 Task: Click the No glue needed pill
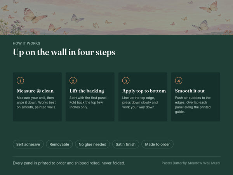[x=92, y=144]
